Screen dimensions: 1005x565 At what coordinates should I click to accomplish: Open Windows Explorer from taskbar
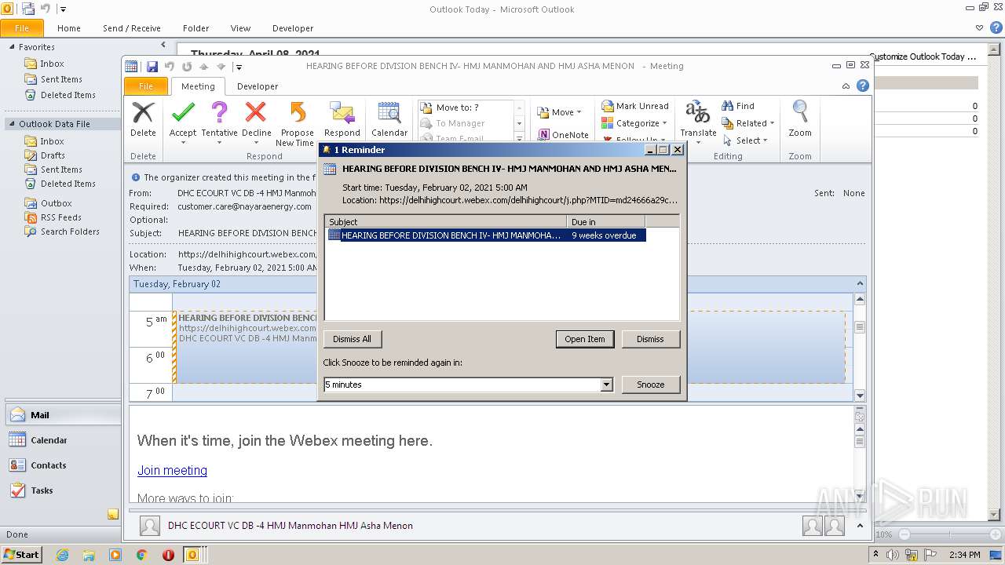[89, 555]
